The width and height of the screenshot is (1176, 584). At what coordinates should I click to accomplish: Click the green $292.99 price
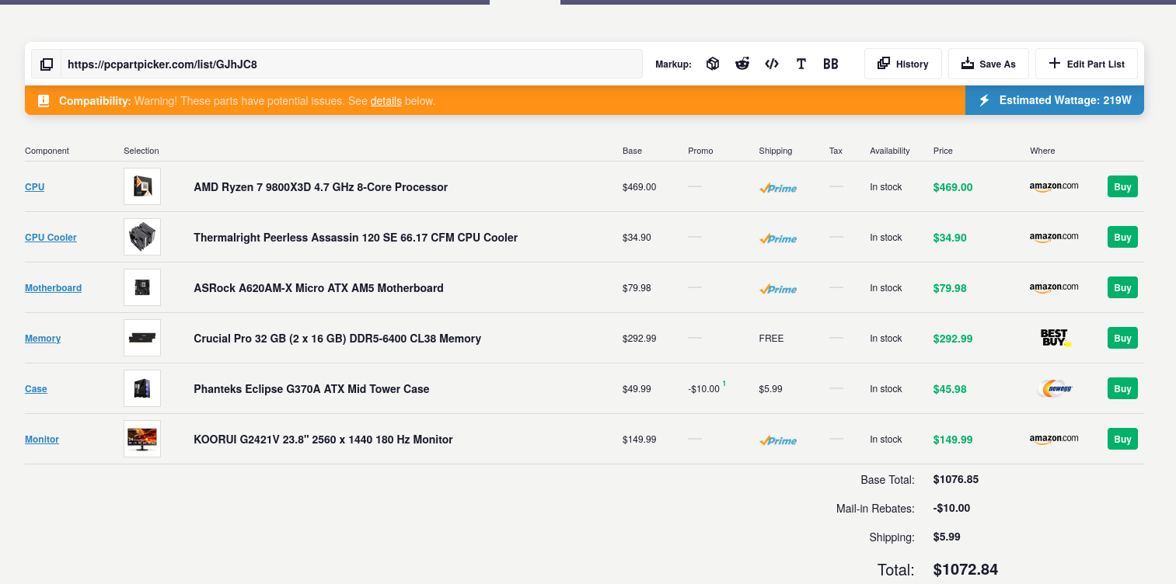click(953, 339)
